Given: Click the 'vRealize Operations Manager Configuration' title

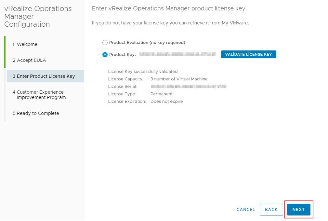Looking at the screenshot, I should 38,17.
